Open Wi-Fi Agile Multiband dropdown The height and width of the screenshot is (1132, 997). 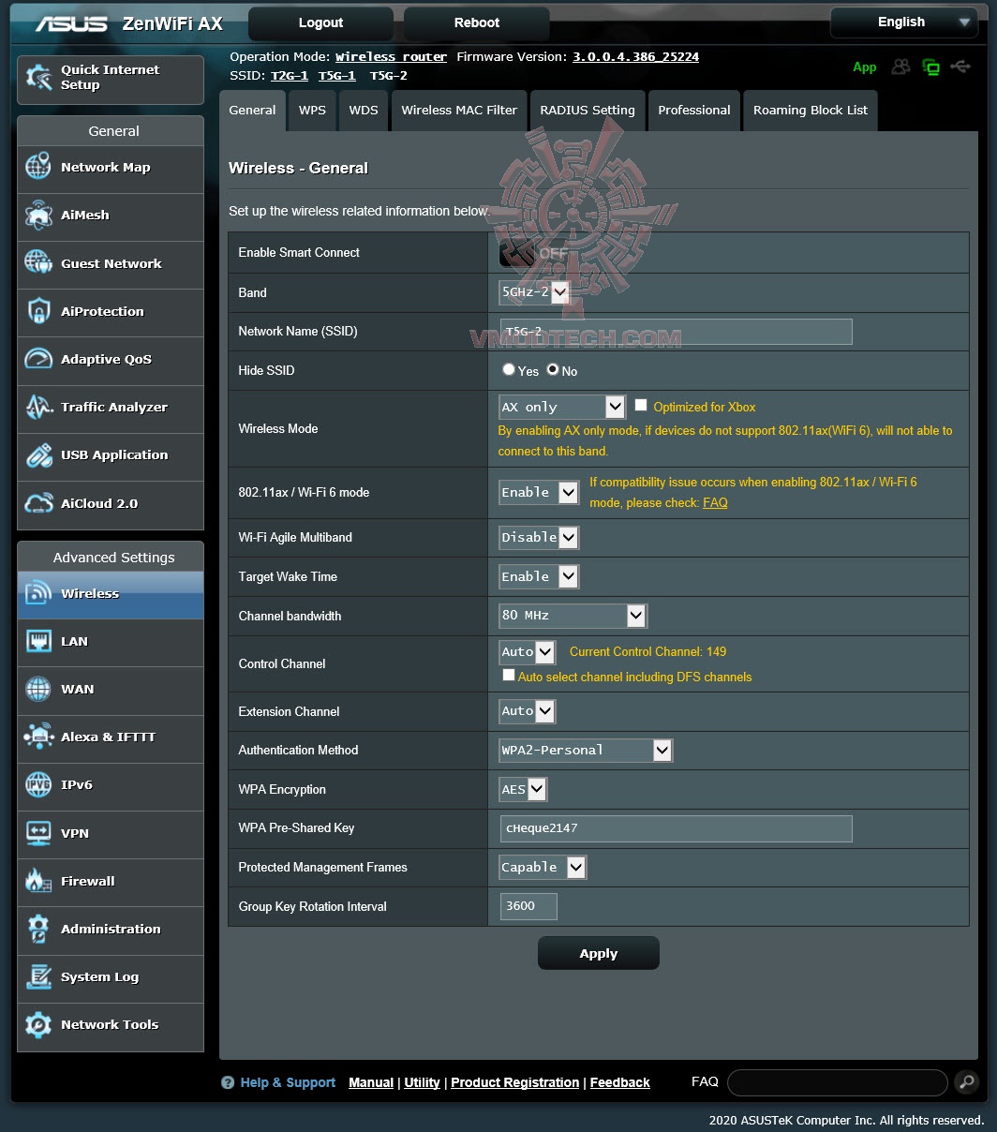[539, 537]
